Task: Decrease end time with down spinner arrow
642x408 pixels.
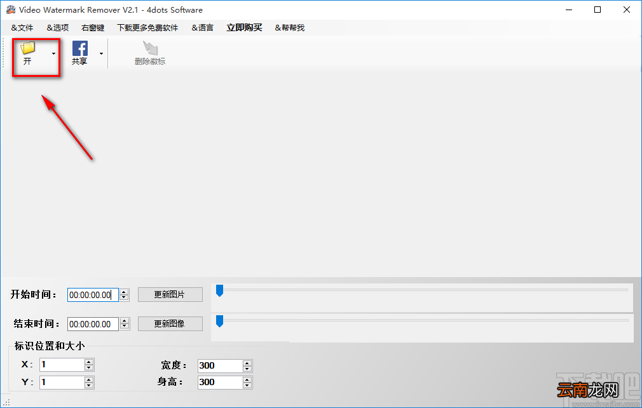Action: pos(125,327)
